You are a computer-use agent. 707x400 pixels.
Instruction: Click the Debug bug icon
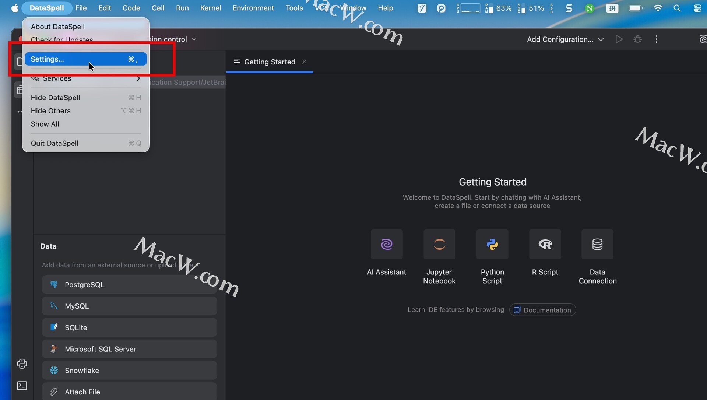point(637,39)
